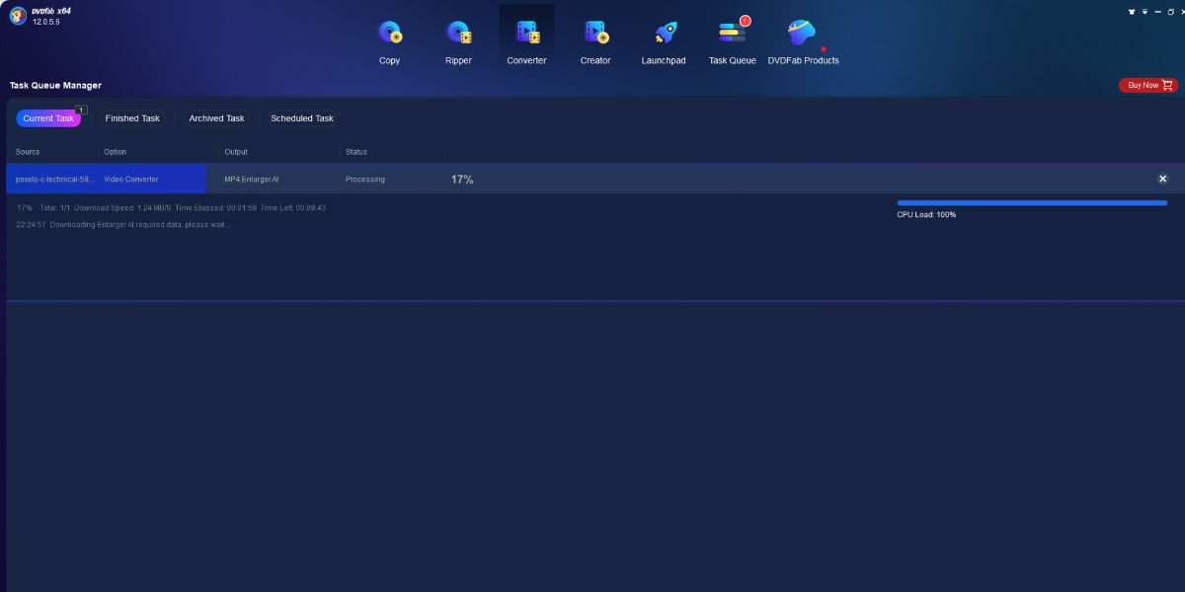
Task: Switch to the Finished Task tab
Action: [132, 118]
